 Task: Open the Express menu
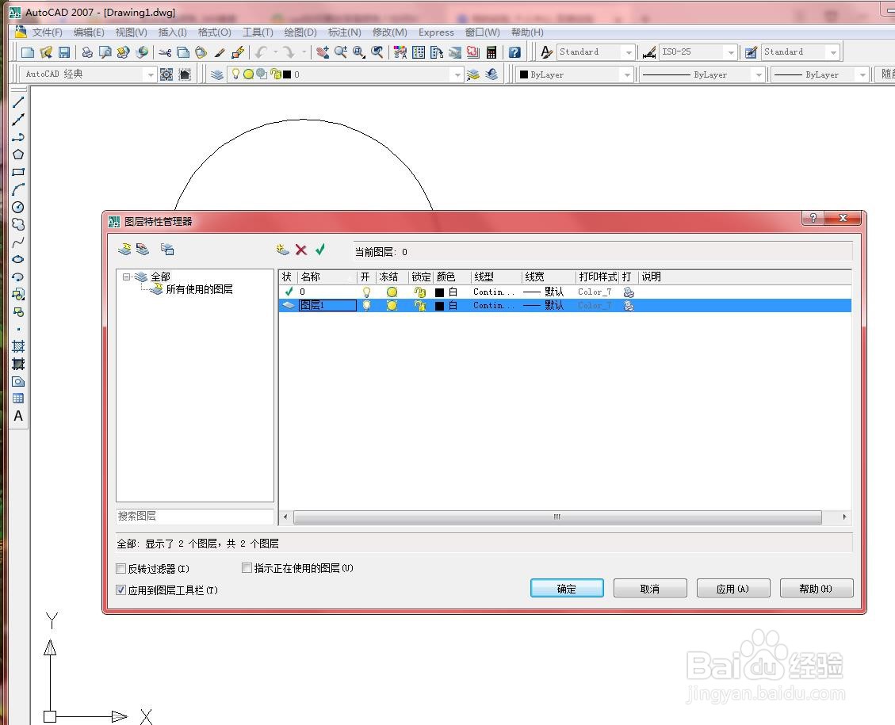[436, 32]
